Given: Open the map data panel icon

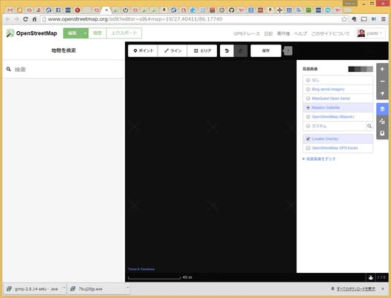Looking at the screenshot, I should pyautogui.click(x=382, y=121).
